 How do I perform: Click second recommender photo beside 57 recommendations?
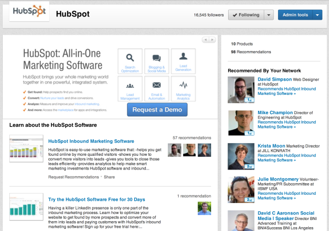click(x=190, y=150)
